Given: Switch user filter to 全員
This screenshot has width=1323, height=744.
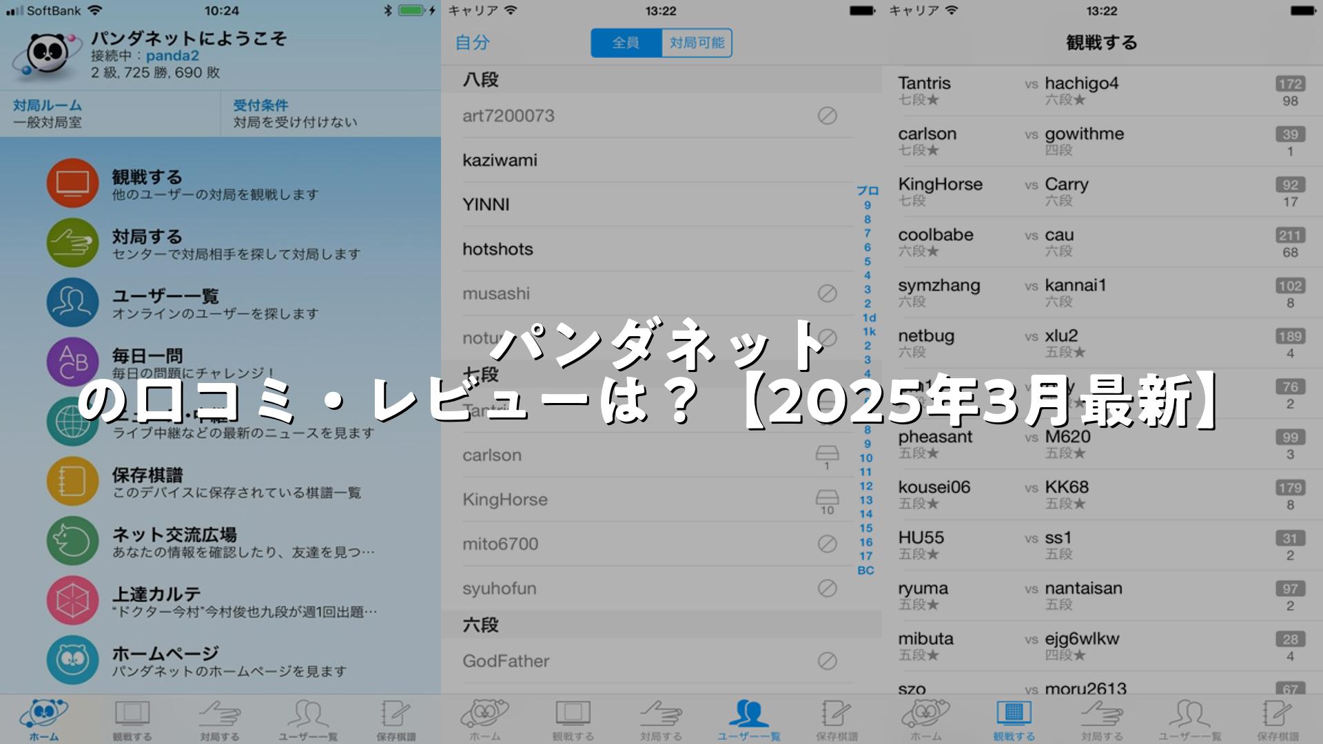Looking at the screenshot, I should [626, 43].
